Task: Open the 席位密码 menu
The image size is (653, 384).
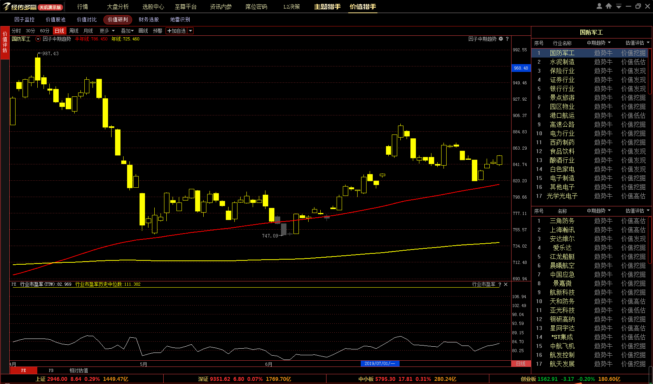Action: [256, 7]
